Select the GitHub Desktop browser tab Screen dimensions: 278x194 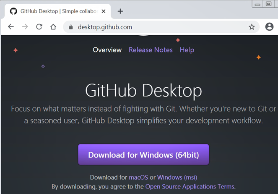point(58,11)
